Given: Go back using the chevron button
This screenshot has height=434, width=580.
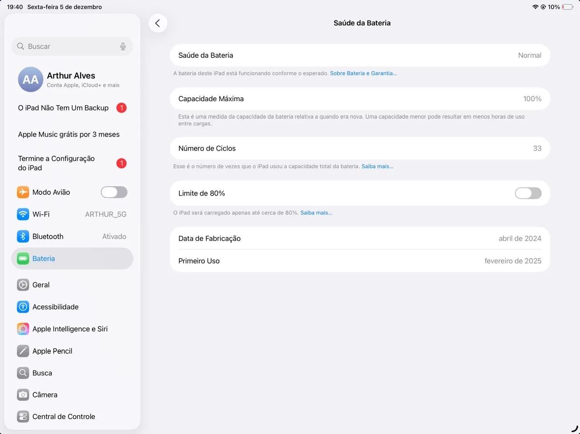Looking at the screenshot, I should [x=158, y=23].
